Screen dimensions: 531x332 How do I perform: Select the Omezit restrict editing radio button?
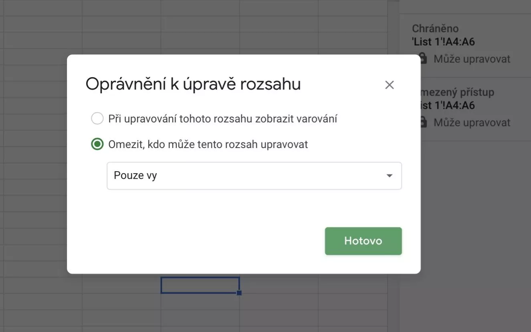97,144
